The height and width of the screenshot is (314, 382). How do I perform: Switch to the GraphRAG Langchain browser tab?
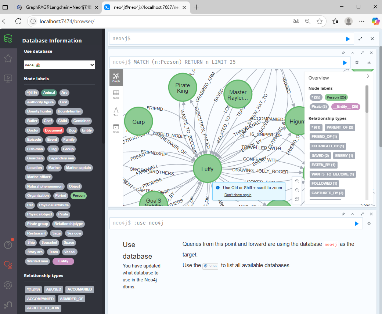(58, 7)
